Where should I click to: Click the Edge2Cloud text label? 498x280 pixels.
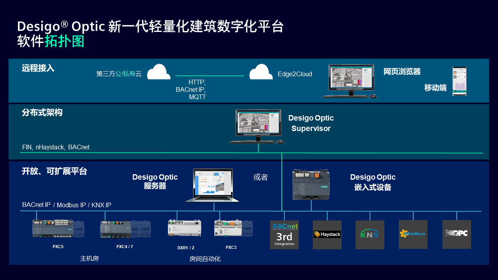(295, 74)
